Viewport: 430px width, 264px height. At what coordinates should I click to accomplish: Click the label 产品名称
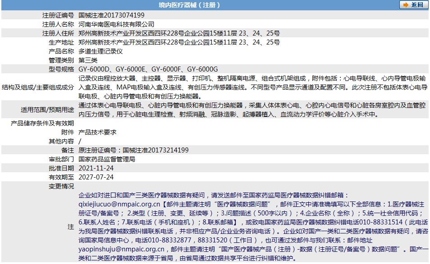pos(61,51)
